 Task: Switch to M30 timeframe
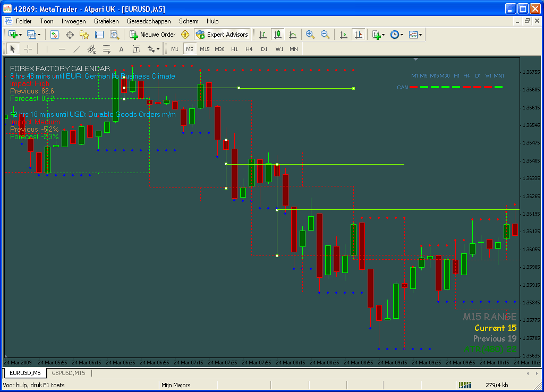pyautogui.click(x=219, y=49)
